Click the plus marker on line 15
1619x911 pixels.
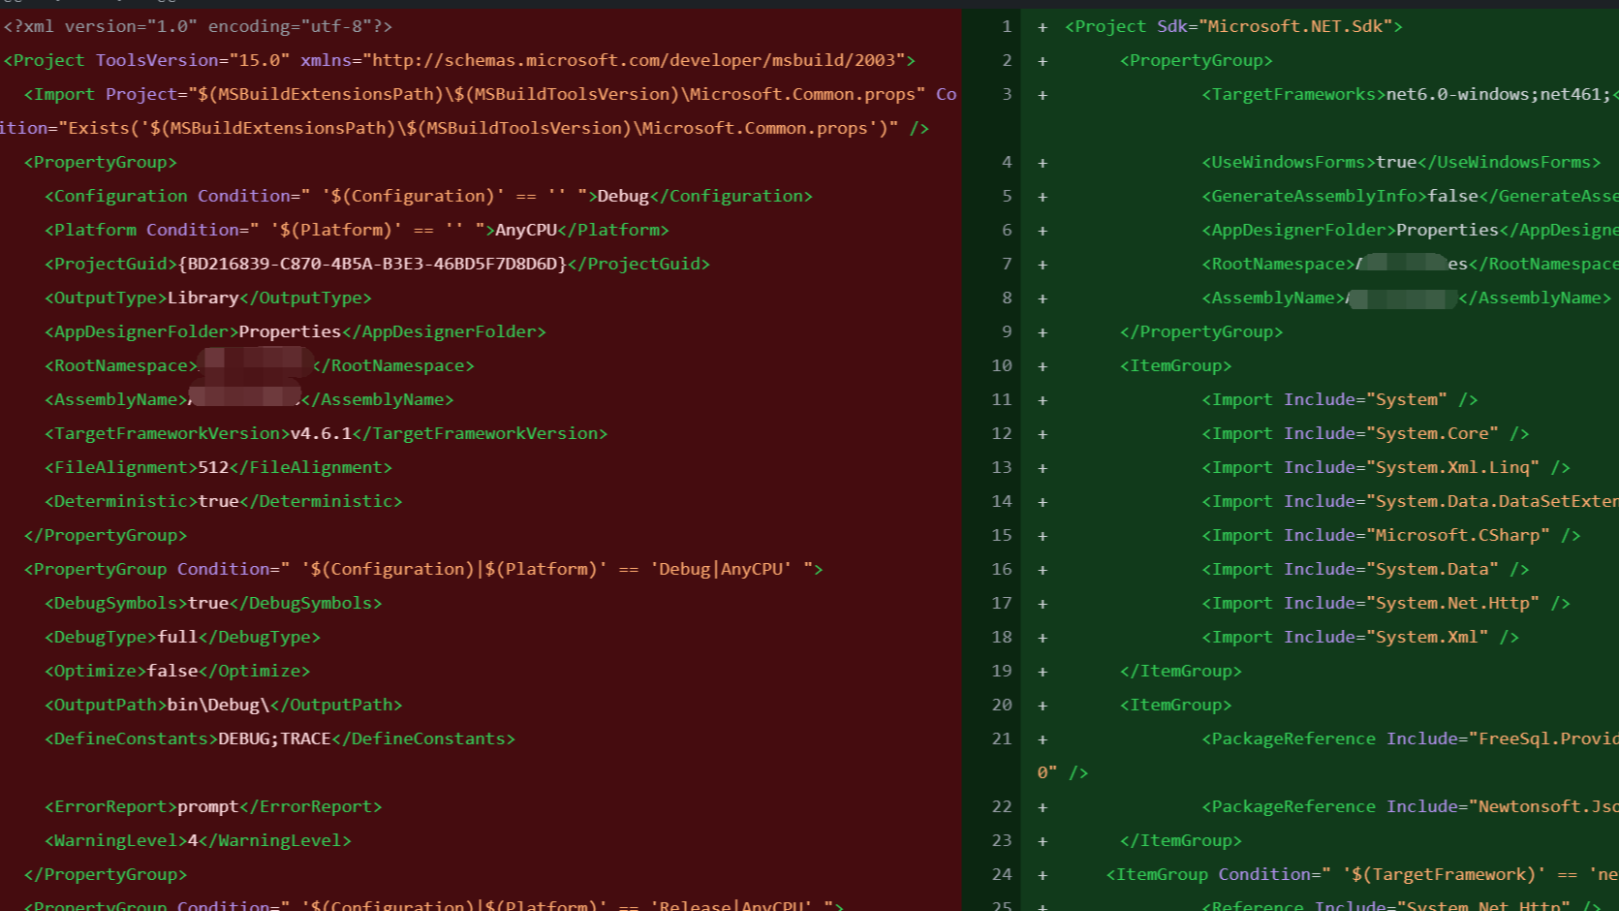click(1043, 536)
